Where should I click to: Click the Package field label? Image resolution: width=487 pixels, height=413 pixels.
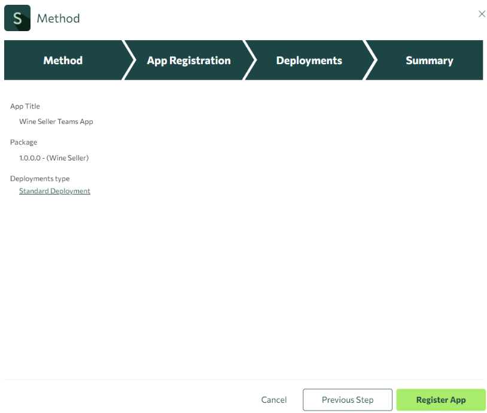[23, 142]
